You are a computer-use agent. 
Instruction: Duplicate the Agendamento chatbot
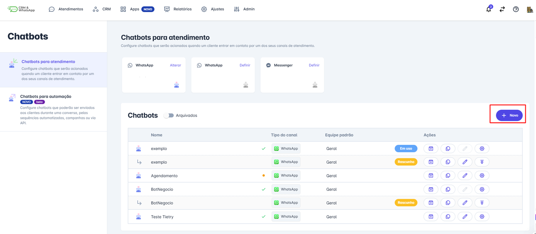click(x=448, y=175)
